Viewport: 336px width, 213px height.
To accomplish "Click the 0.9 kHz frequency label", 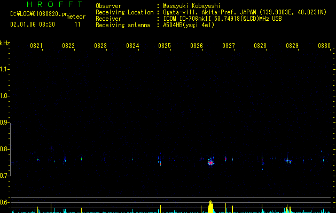I will (4, 122).
